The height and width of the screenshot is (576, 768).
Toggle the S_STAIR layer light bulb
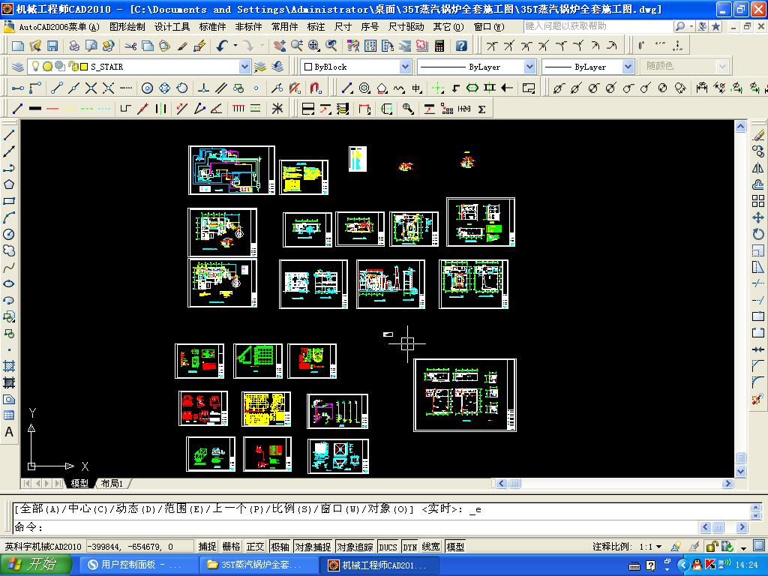click(35, 66)
